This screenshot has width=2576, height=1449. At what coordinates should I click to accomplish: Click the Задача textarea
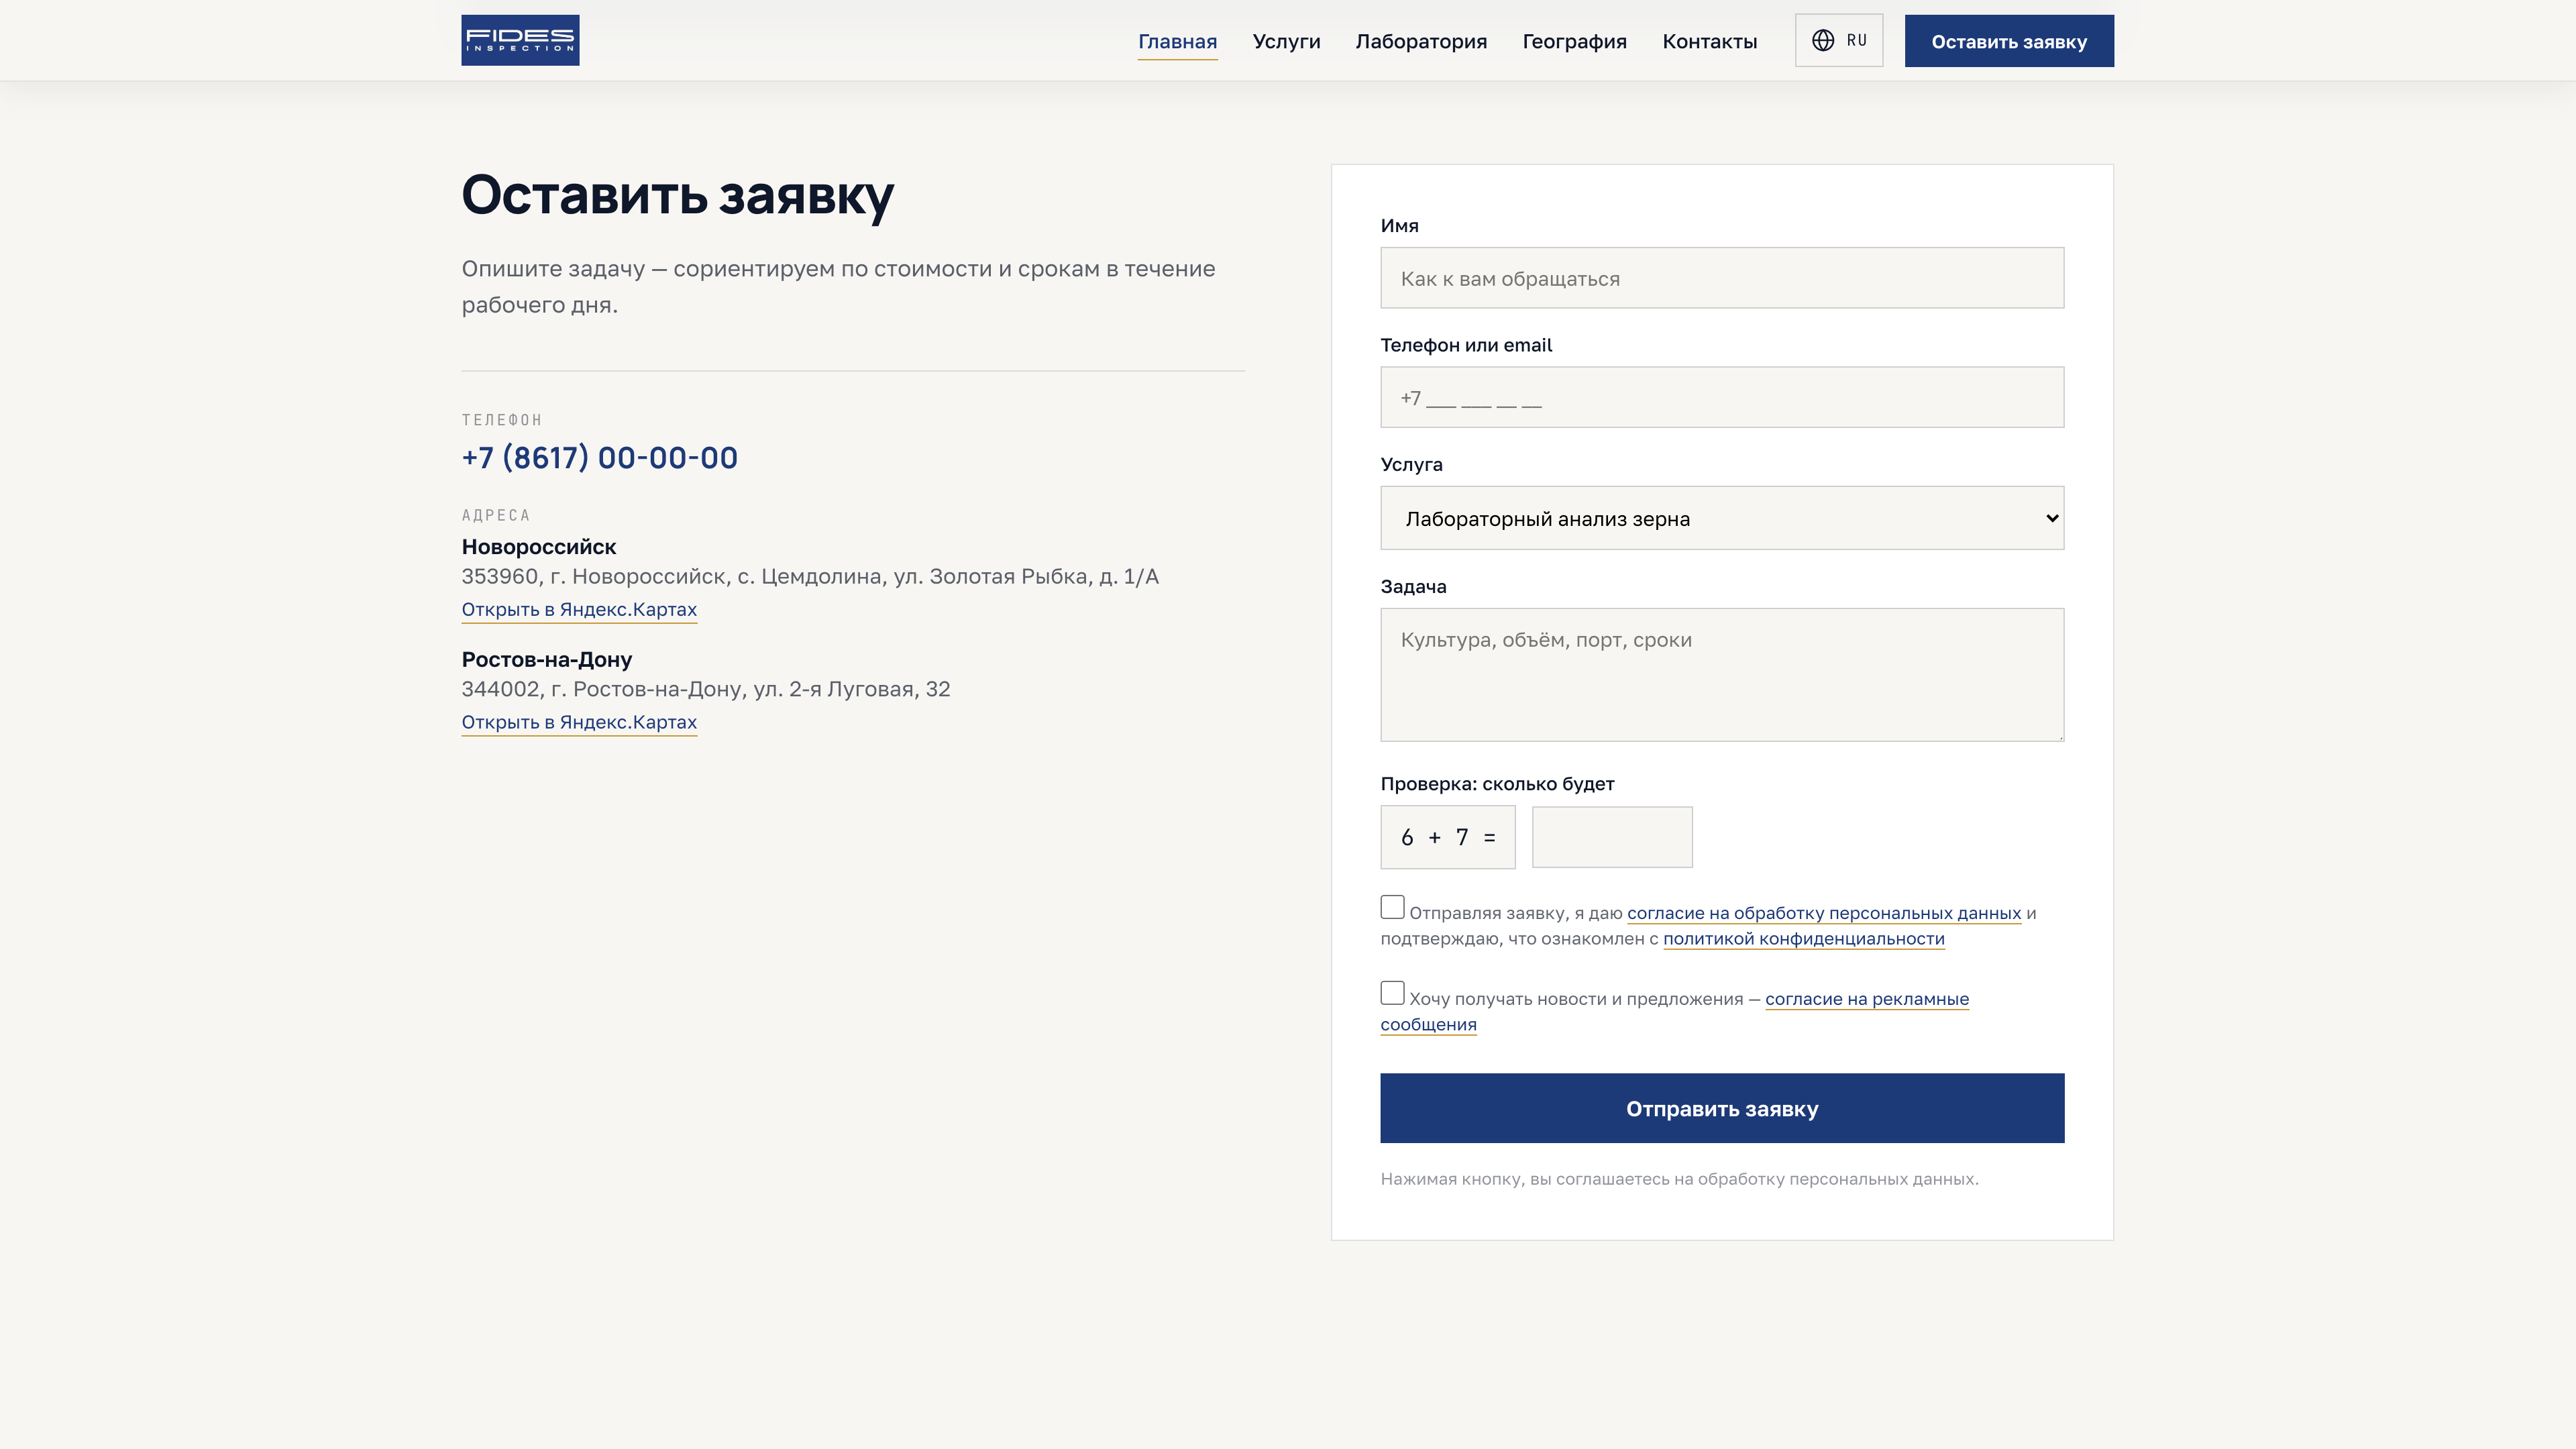tap(1722, 675)
